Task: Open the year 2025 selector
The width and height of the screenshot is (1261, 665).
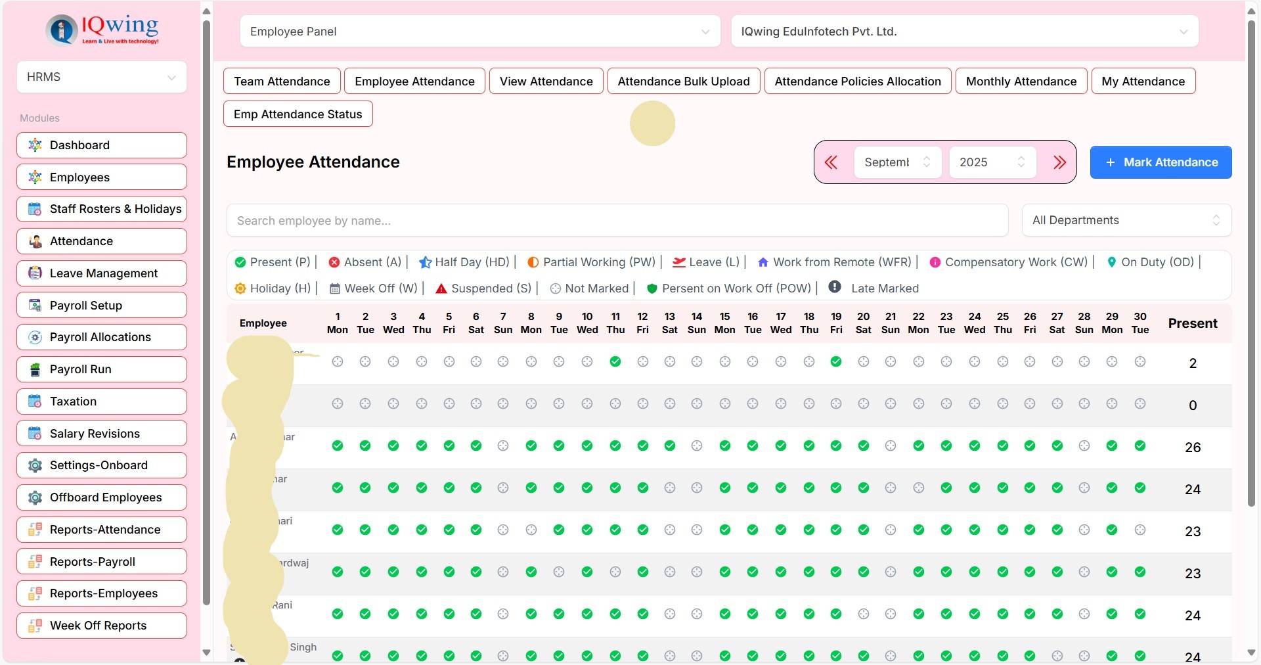Action: coord(992,162)
